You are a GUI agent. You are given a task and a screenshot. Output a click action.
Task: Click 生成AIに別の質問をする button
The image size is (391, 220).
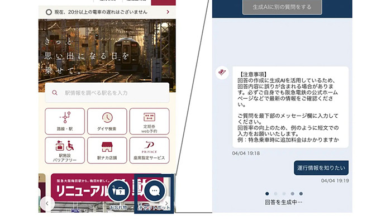[x=282, y=7]
